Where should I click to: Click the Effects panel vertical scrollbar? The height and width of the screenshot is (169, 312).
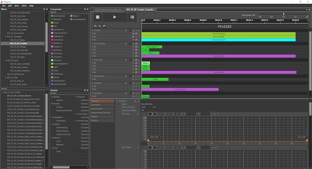[x=46, y=37]
